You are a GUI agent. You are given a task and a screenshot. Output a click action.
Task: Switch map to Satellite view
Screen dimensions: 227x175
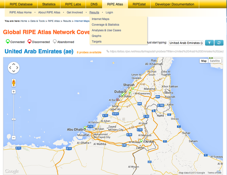[215, 61]
